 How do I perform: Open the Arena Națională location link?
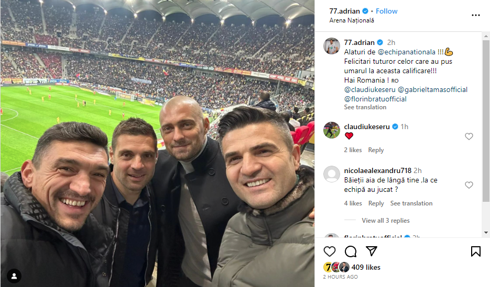click(352, 20)
